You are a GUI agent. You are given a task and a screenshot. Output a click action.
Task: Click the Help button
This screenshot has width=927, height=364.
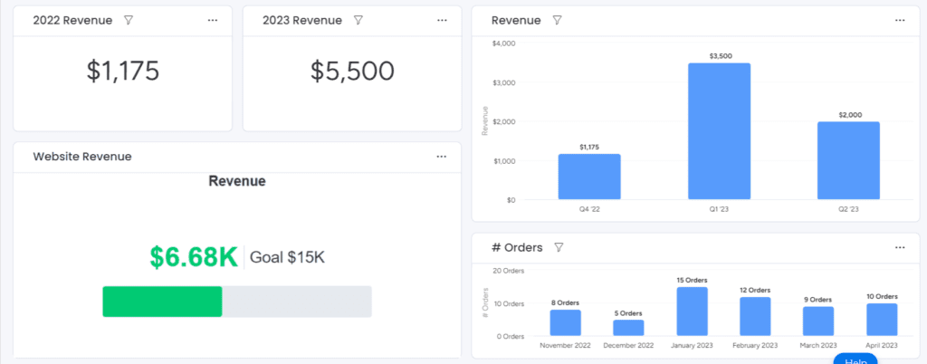855,359
